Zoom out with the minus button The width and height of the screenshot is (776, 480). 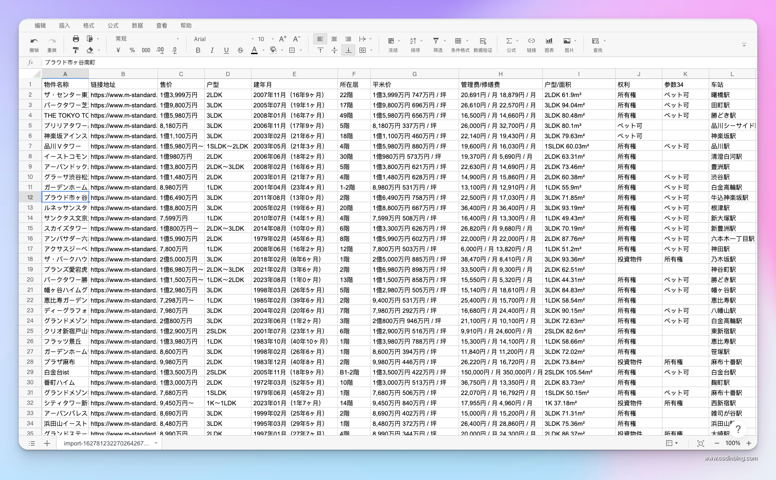click(717, 443)
